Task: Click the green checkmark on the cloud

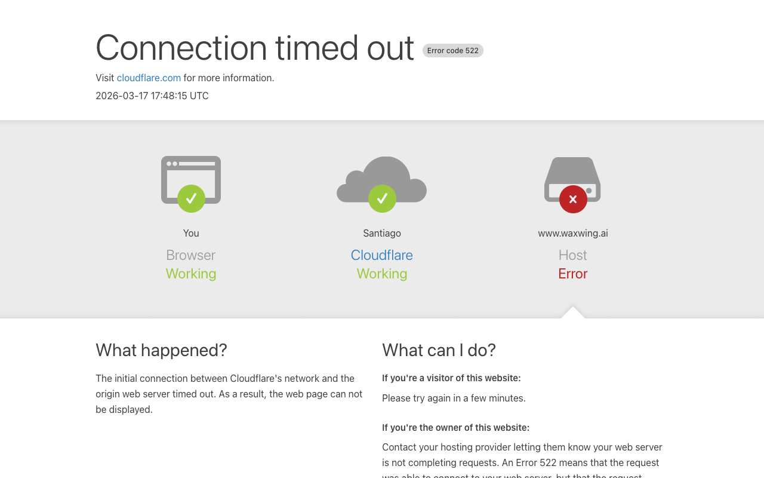Action: [x=382, y=198]
